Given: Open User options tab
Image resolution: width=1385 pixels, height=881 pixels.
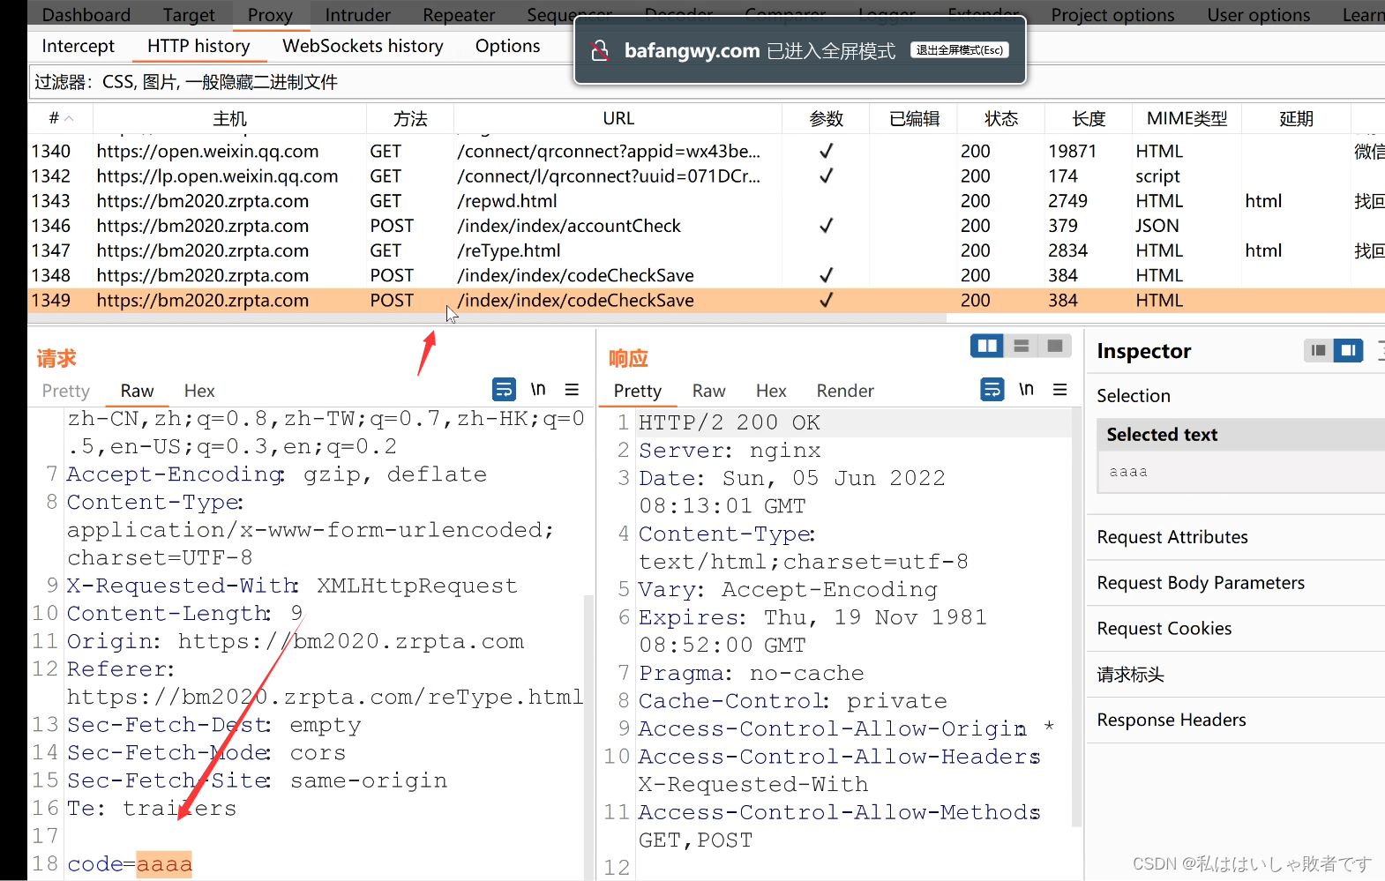Looking at the screenshot, I should (x=1258, y=14).
